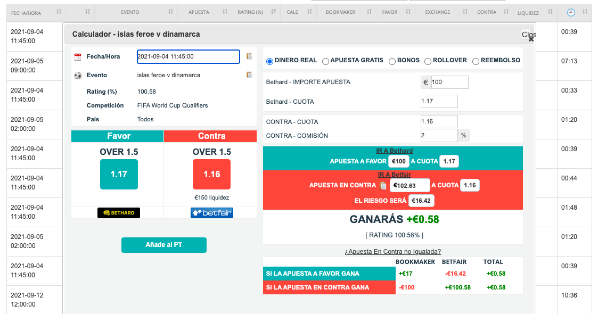Screen dimensions: 598x314
Task: Sort the EVENTO column
Action: 170,12
